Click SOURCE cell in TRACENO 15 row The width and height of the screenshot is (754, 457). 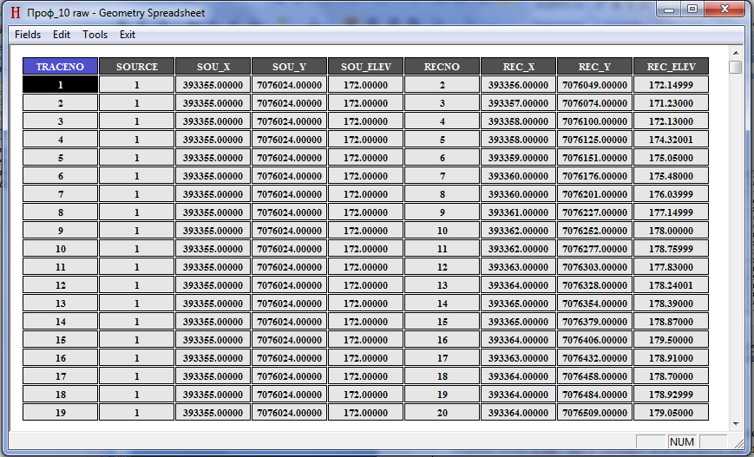(136, 340)
